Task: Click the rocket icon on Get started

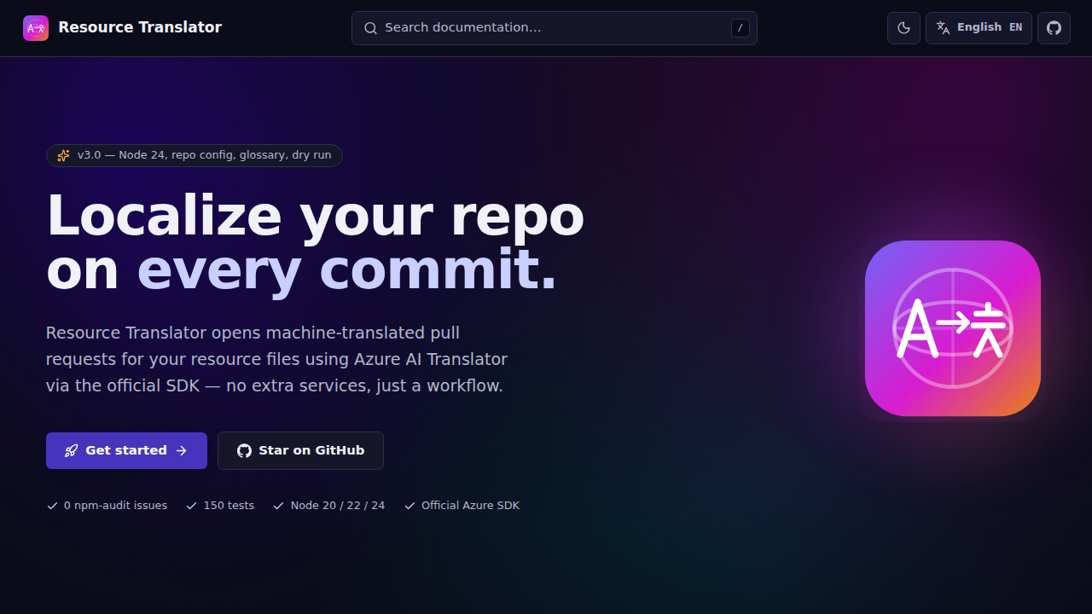Action: (x=72, y=450)
